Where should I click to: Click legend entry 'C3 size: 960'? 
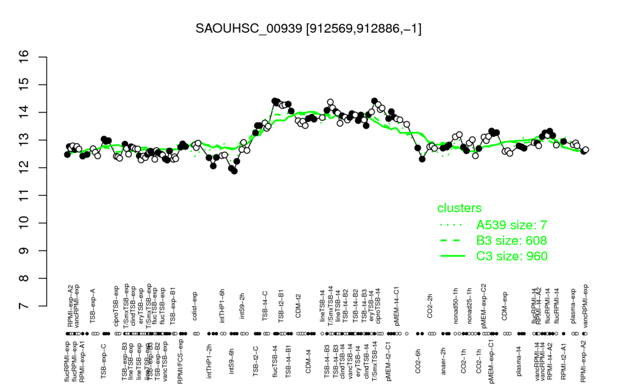pos(512,256)
